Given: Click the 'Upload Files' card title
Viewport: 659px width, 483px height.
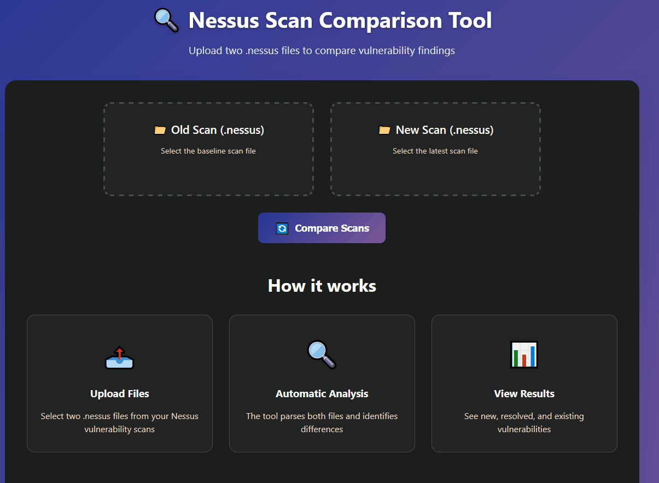Looking at the screenshot, I should [x=120, y=394].
